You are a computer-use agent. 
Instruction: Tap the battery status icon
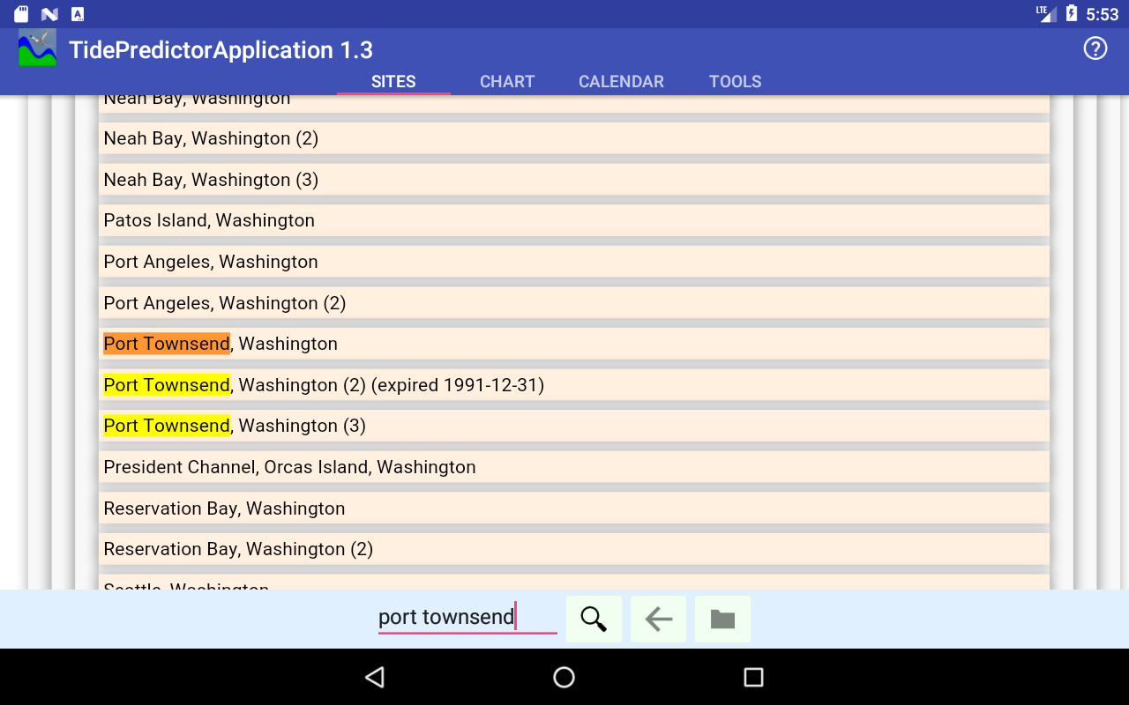[x=1072, y=13]
